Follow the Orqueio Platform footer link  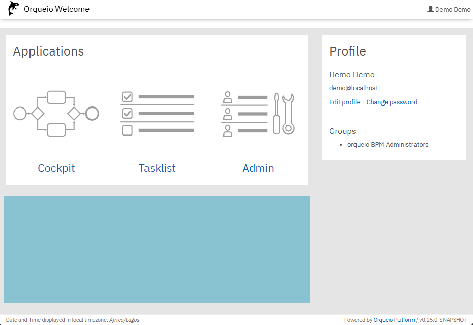[x=394, y=320]
